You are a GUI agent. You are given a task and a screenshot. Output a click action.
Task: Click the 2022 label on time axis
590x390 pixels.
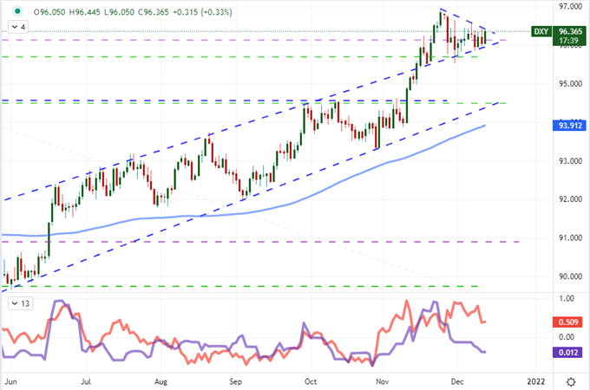point(536,381)
